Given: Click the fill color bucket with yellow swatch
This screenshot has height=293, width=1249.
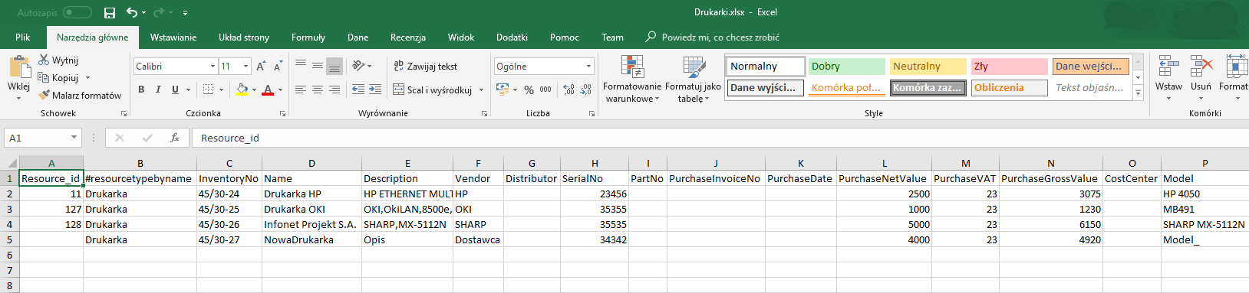Looking at the screenshot, I should point(242,90).
